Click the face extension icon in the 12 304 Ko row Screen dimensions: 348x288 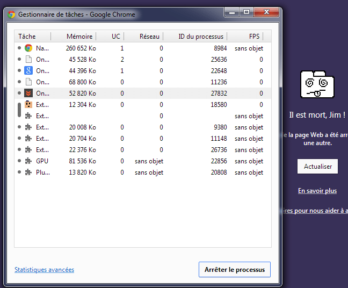tap(28, 105)
